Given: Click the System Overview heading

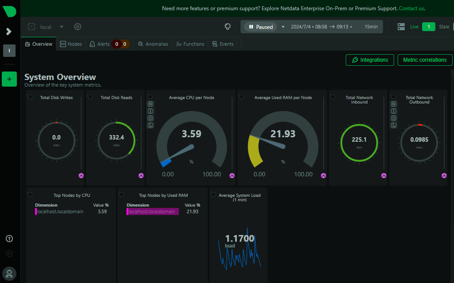Looking at the screenshot, I should (x=60, y=77).
